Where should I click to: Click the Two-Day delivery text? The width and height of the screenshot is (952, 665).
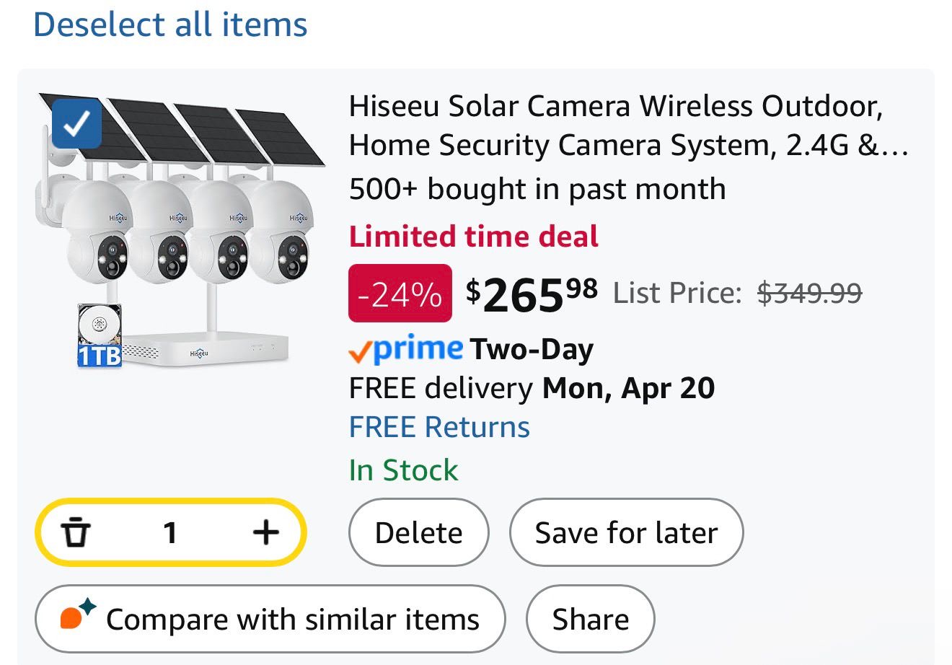point(532,351)
